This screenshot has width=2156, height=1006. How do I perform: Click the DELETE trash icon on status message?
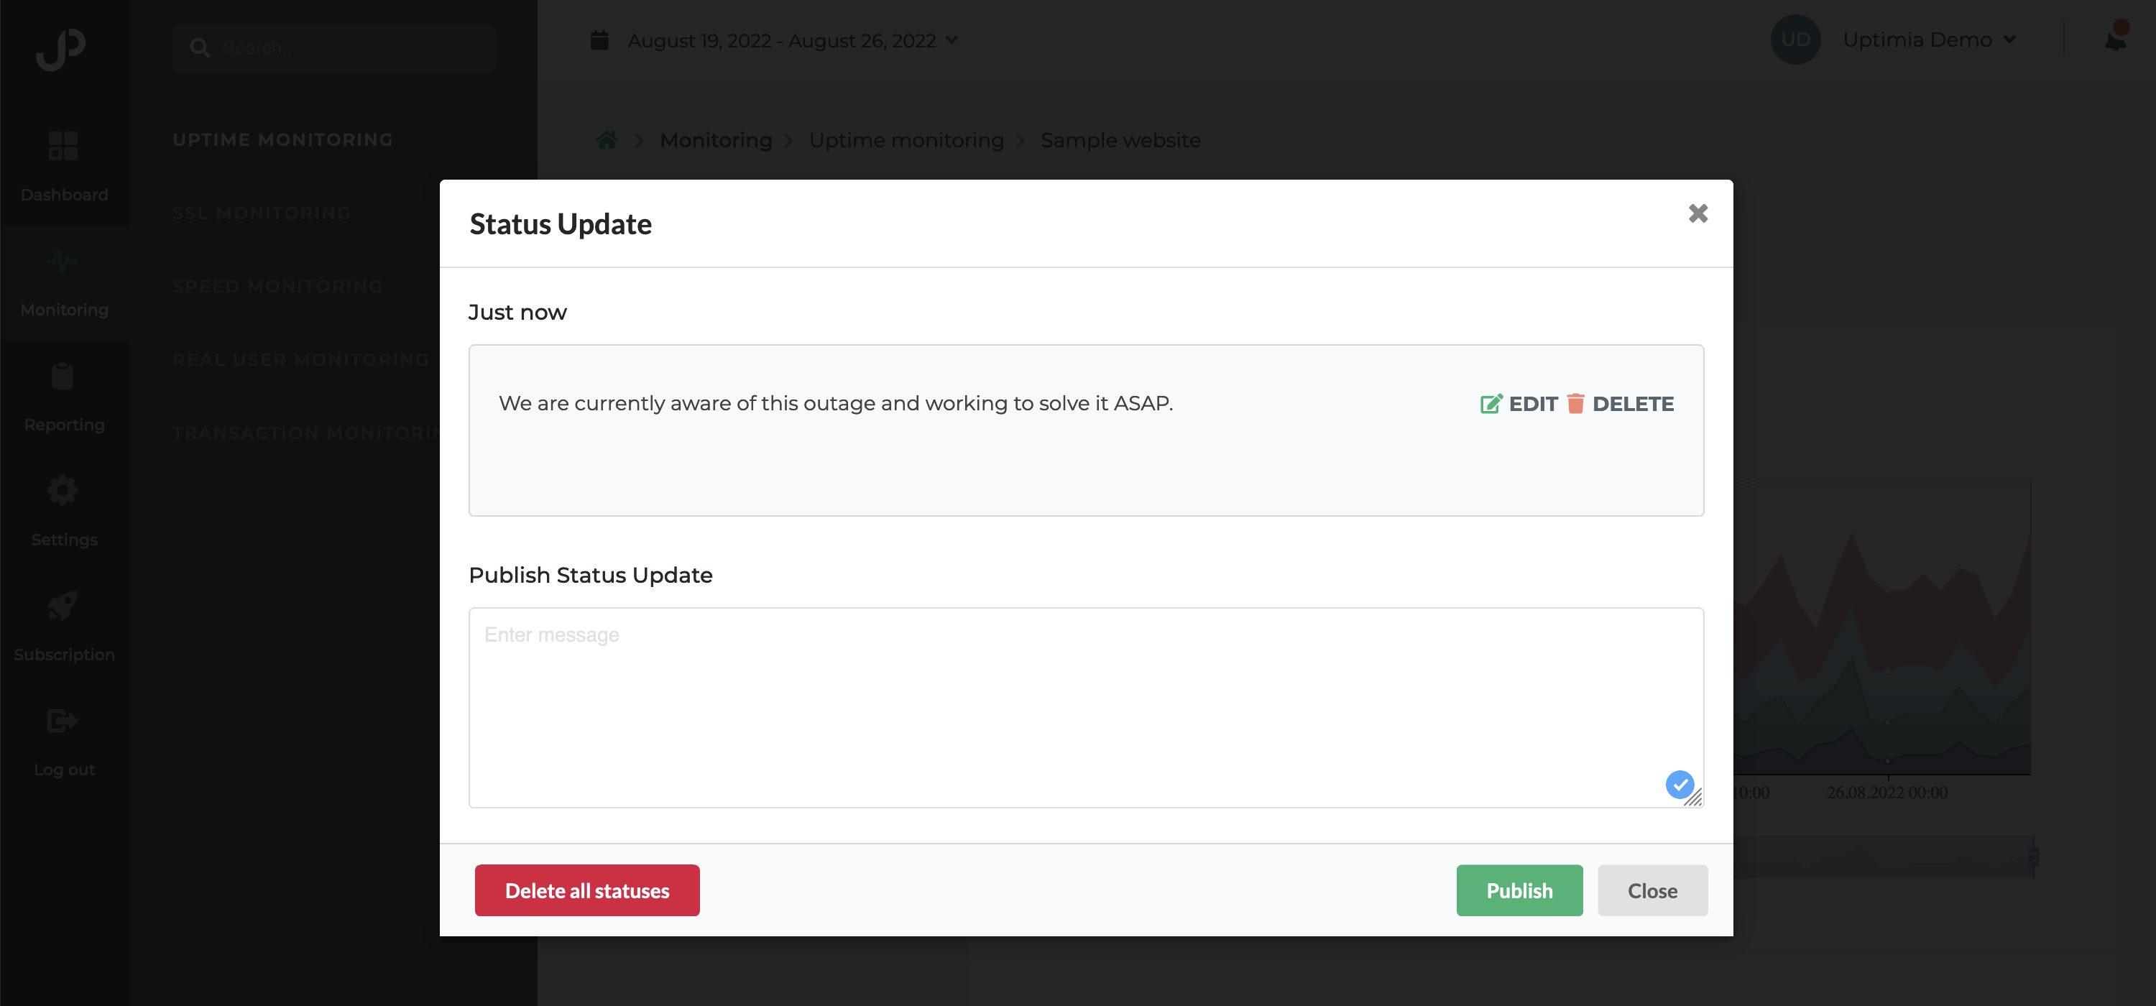pos(1575,403)
